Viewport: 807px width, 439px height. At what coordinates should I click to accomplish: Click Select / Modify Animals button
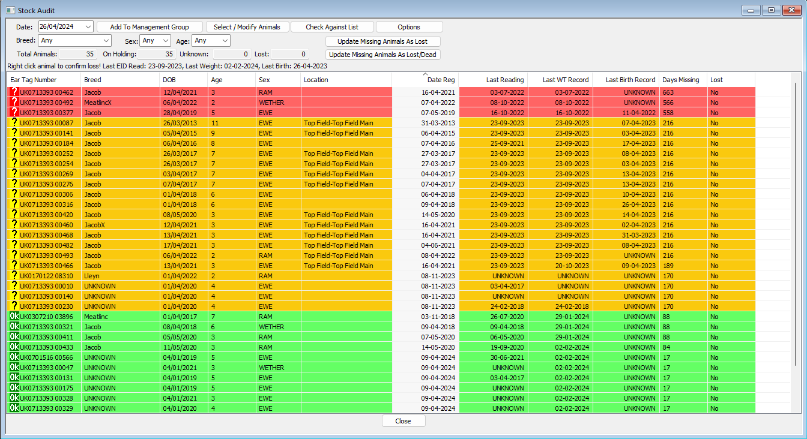coord(247,27)
